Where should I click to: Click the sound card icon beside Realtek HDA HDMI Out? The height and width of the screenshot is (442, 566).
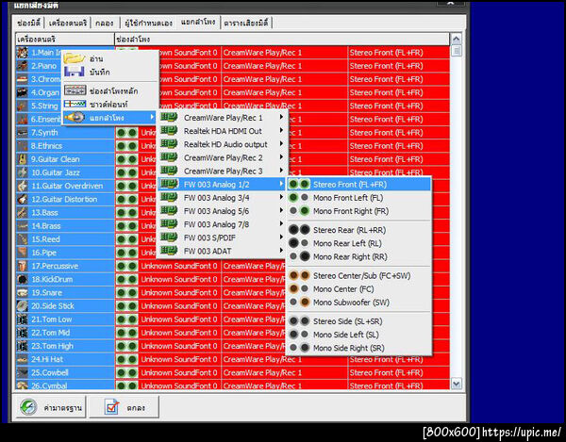(x=169, y=130)
